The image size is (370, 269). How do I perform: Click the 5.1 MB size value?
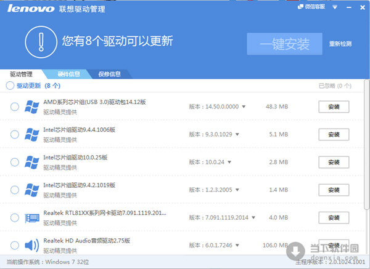pyautogui.click(x=279, y=134)
